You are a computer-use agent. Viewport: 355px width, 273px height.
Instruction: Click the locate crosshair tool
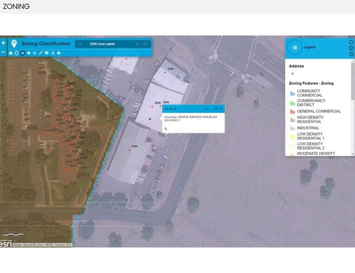[x=16, y=53]
